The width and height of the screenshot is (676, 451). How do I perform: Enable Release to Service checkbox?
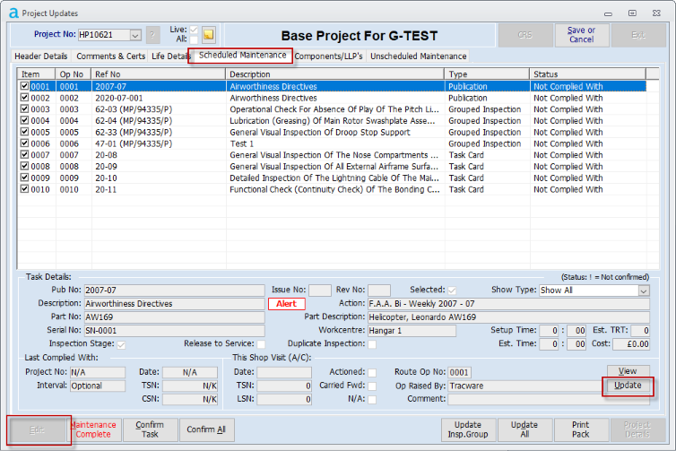(261, 344)
